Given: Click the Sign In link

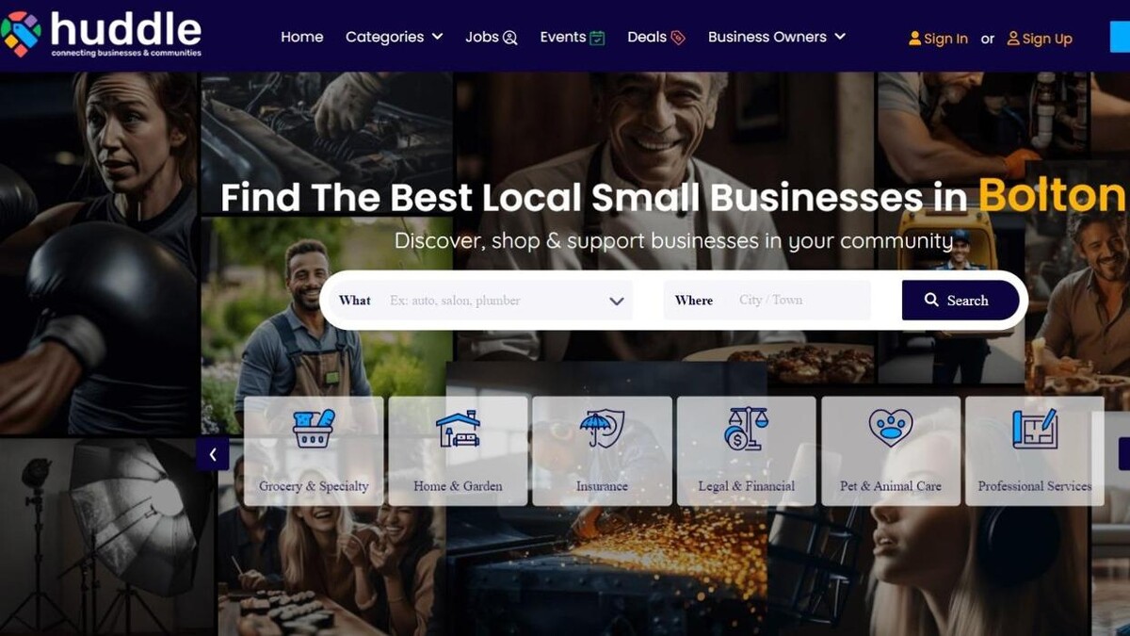Looking at the screenshot, I should 938,39.
